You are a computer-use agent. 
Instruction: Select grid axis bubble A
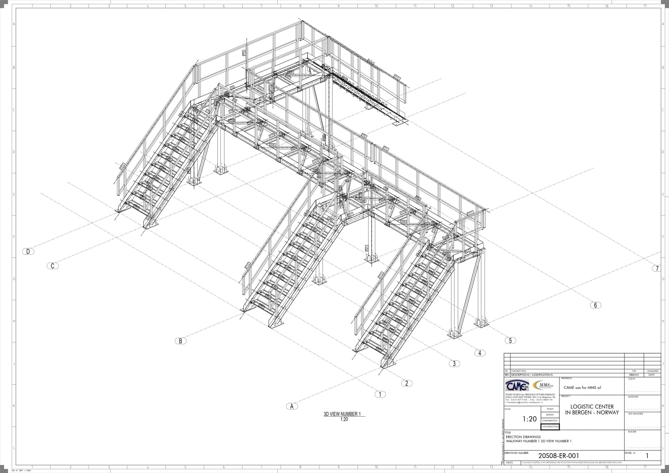(292, 406)
